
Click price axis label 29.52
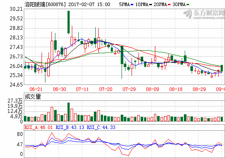16,19
